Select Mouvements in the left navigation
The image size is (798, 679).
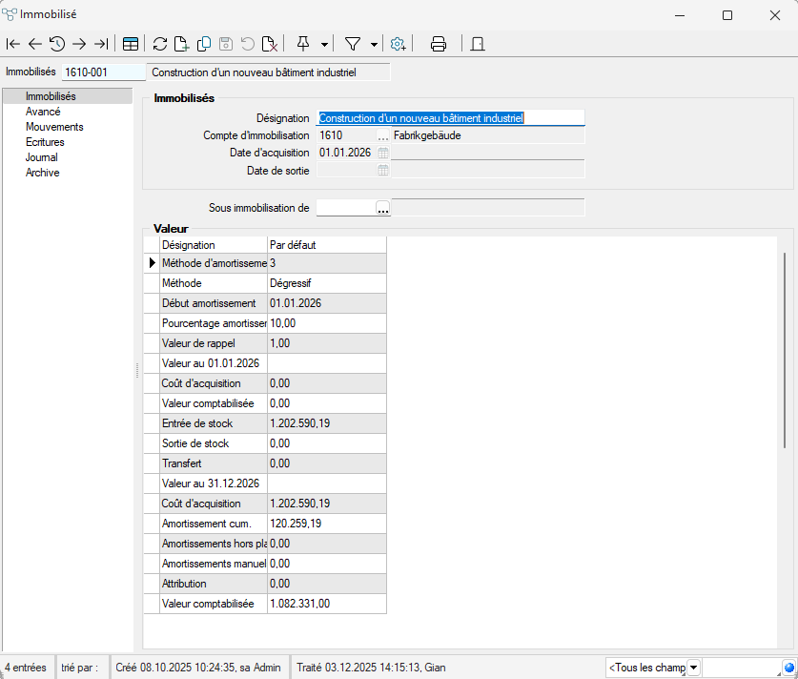tap(54, 127)
